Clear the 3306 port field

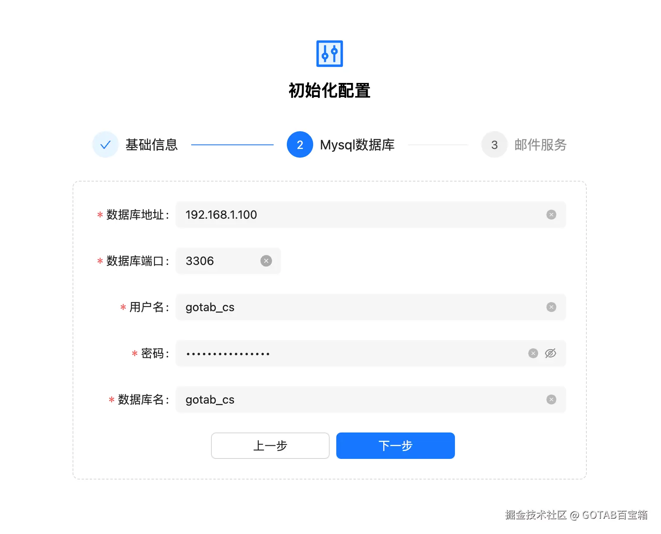click(266, 261)
